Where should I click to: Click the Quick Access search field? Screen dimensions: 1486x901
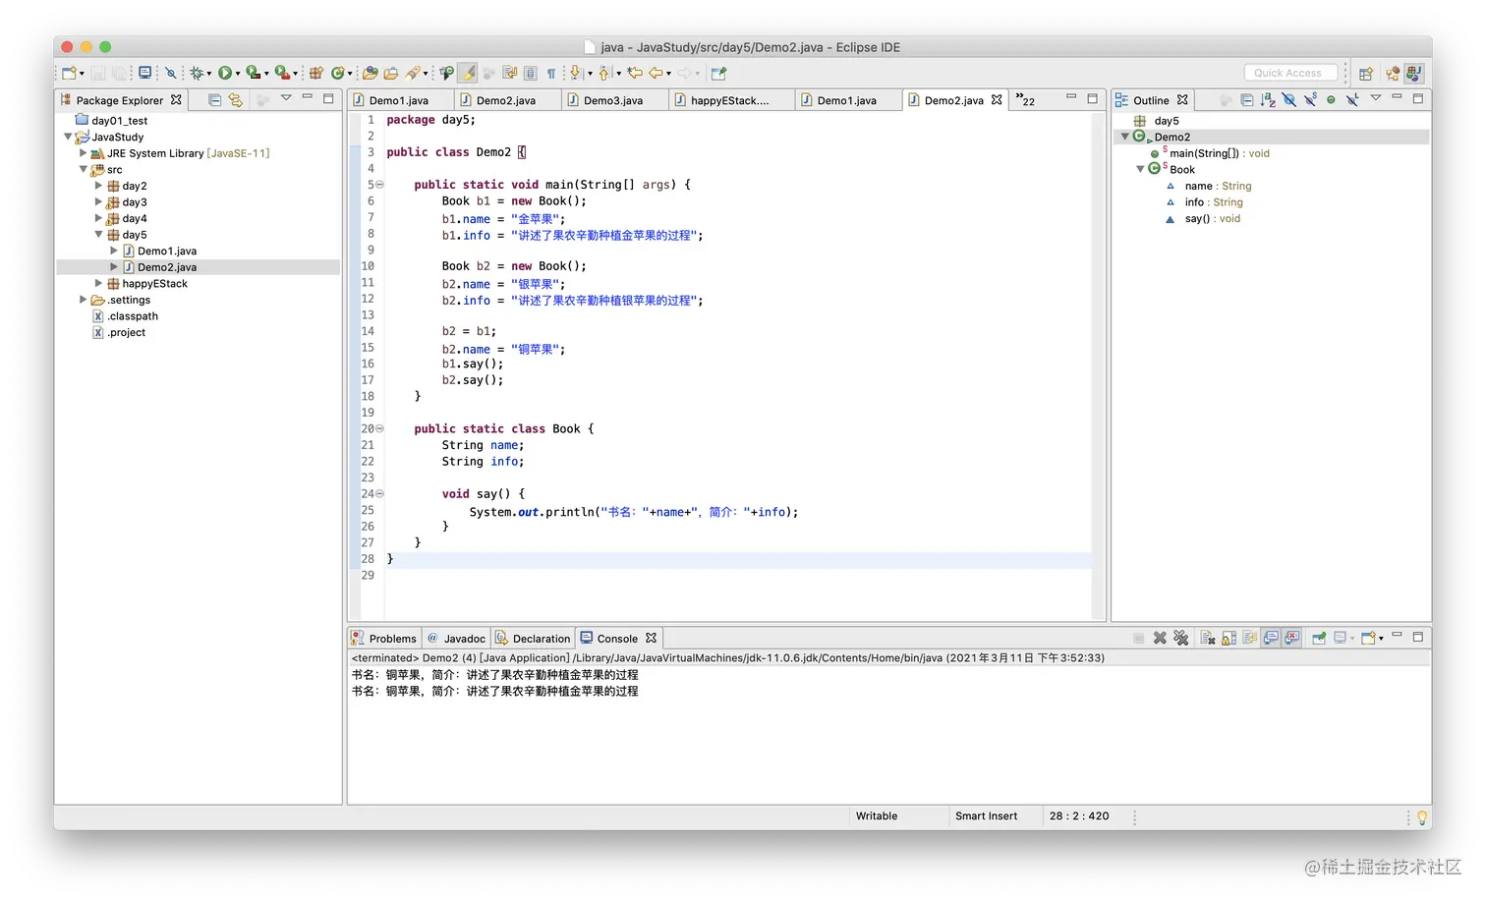click(x=1290, y=73)
